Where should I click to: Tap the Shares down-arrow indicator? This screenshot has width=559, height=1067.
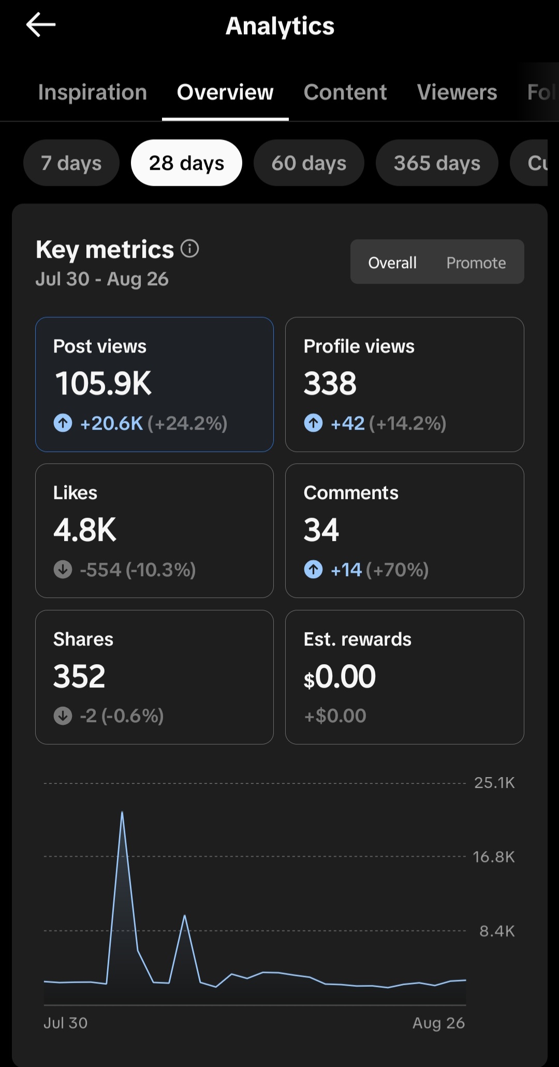(x=63, y=716)
